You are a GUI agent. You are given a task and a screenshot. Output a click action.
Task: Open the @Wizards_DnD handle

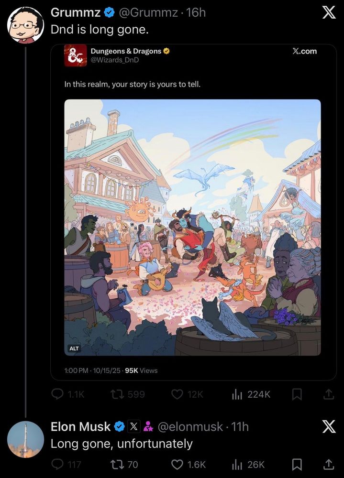tap(111, 60)
